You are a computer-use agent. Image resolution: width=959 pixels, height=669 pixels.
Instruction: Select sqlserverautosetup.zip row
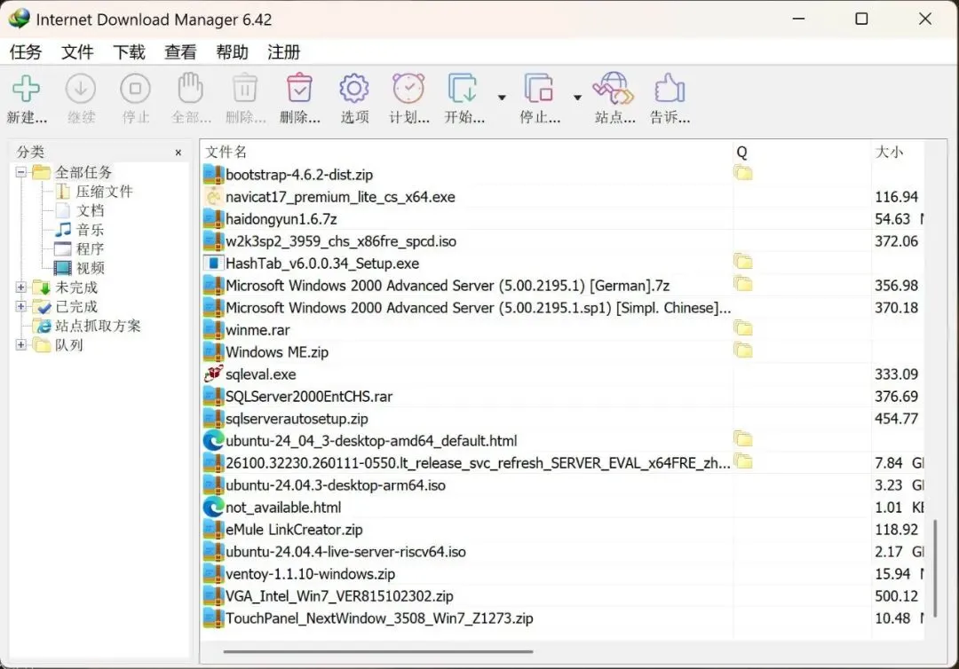coord(563,419)
